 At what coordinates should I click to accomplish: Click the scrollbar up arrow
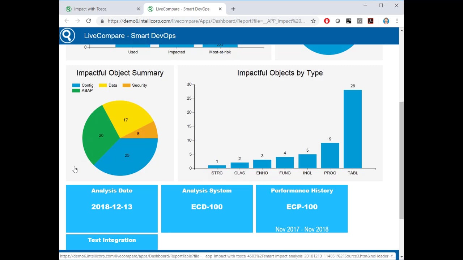(x=401, y=30)
